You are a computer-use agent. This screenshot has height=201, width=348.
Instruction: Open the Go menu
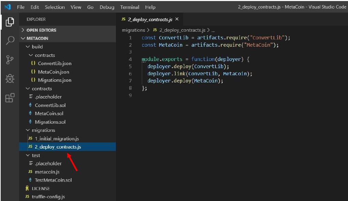point(90,7)
